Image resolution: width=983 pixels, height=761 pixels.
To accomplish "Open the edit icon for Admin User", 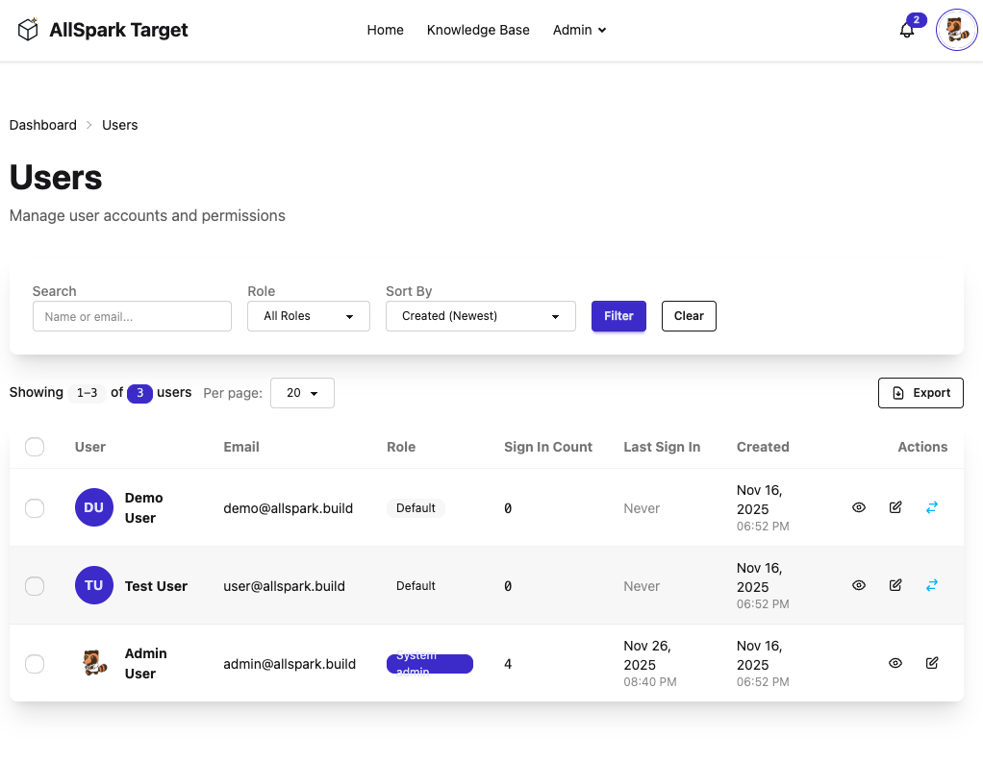I will click(x=931, y=663).
